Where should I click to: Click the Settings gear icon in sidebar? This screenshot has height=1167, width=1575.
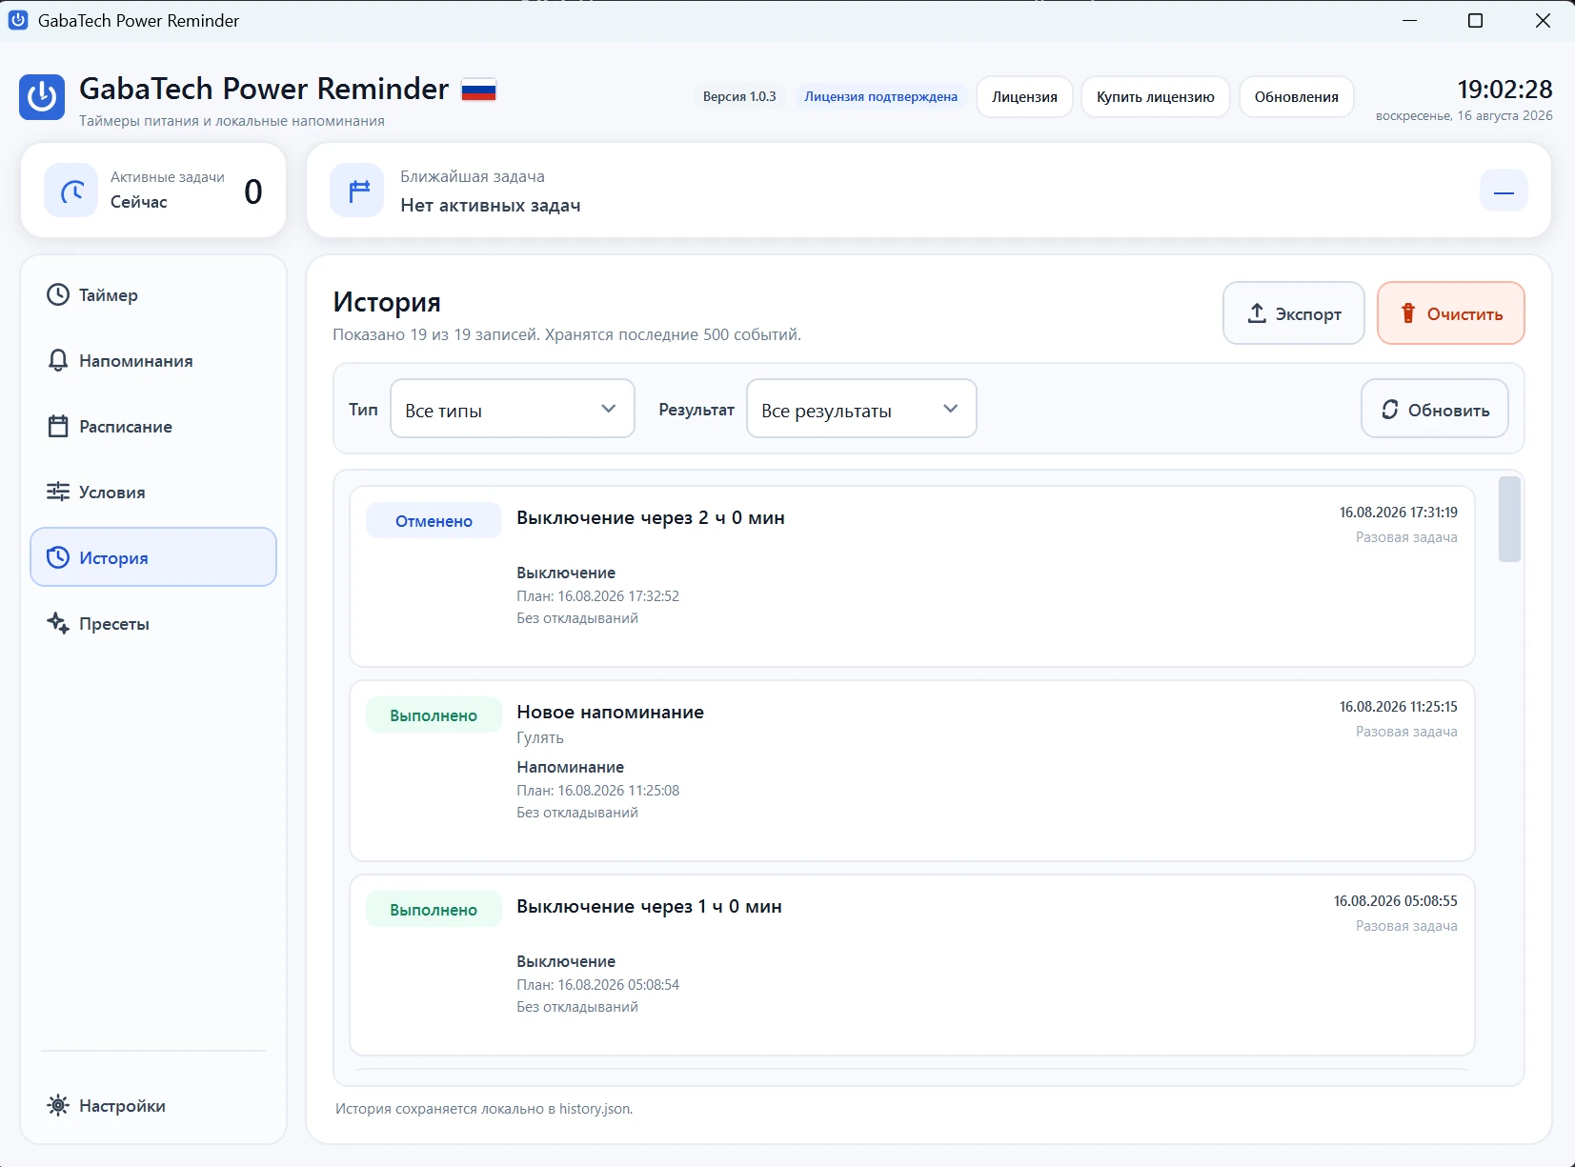click(58, 1105)
